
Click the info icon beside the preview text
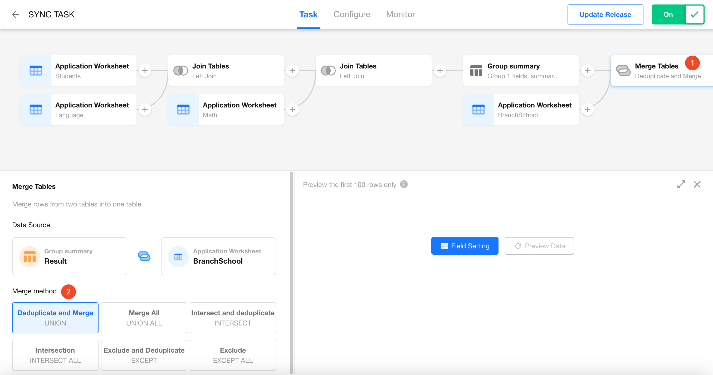(404, 184)
